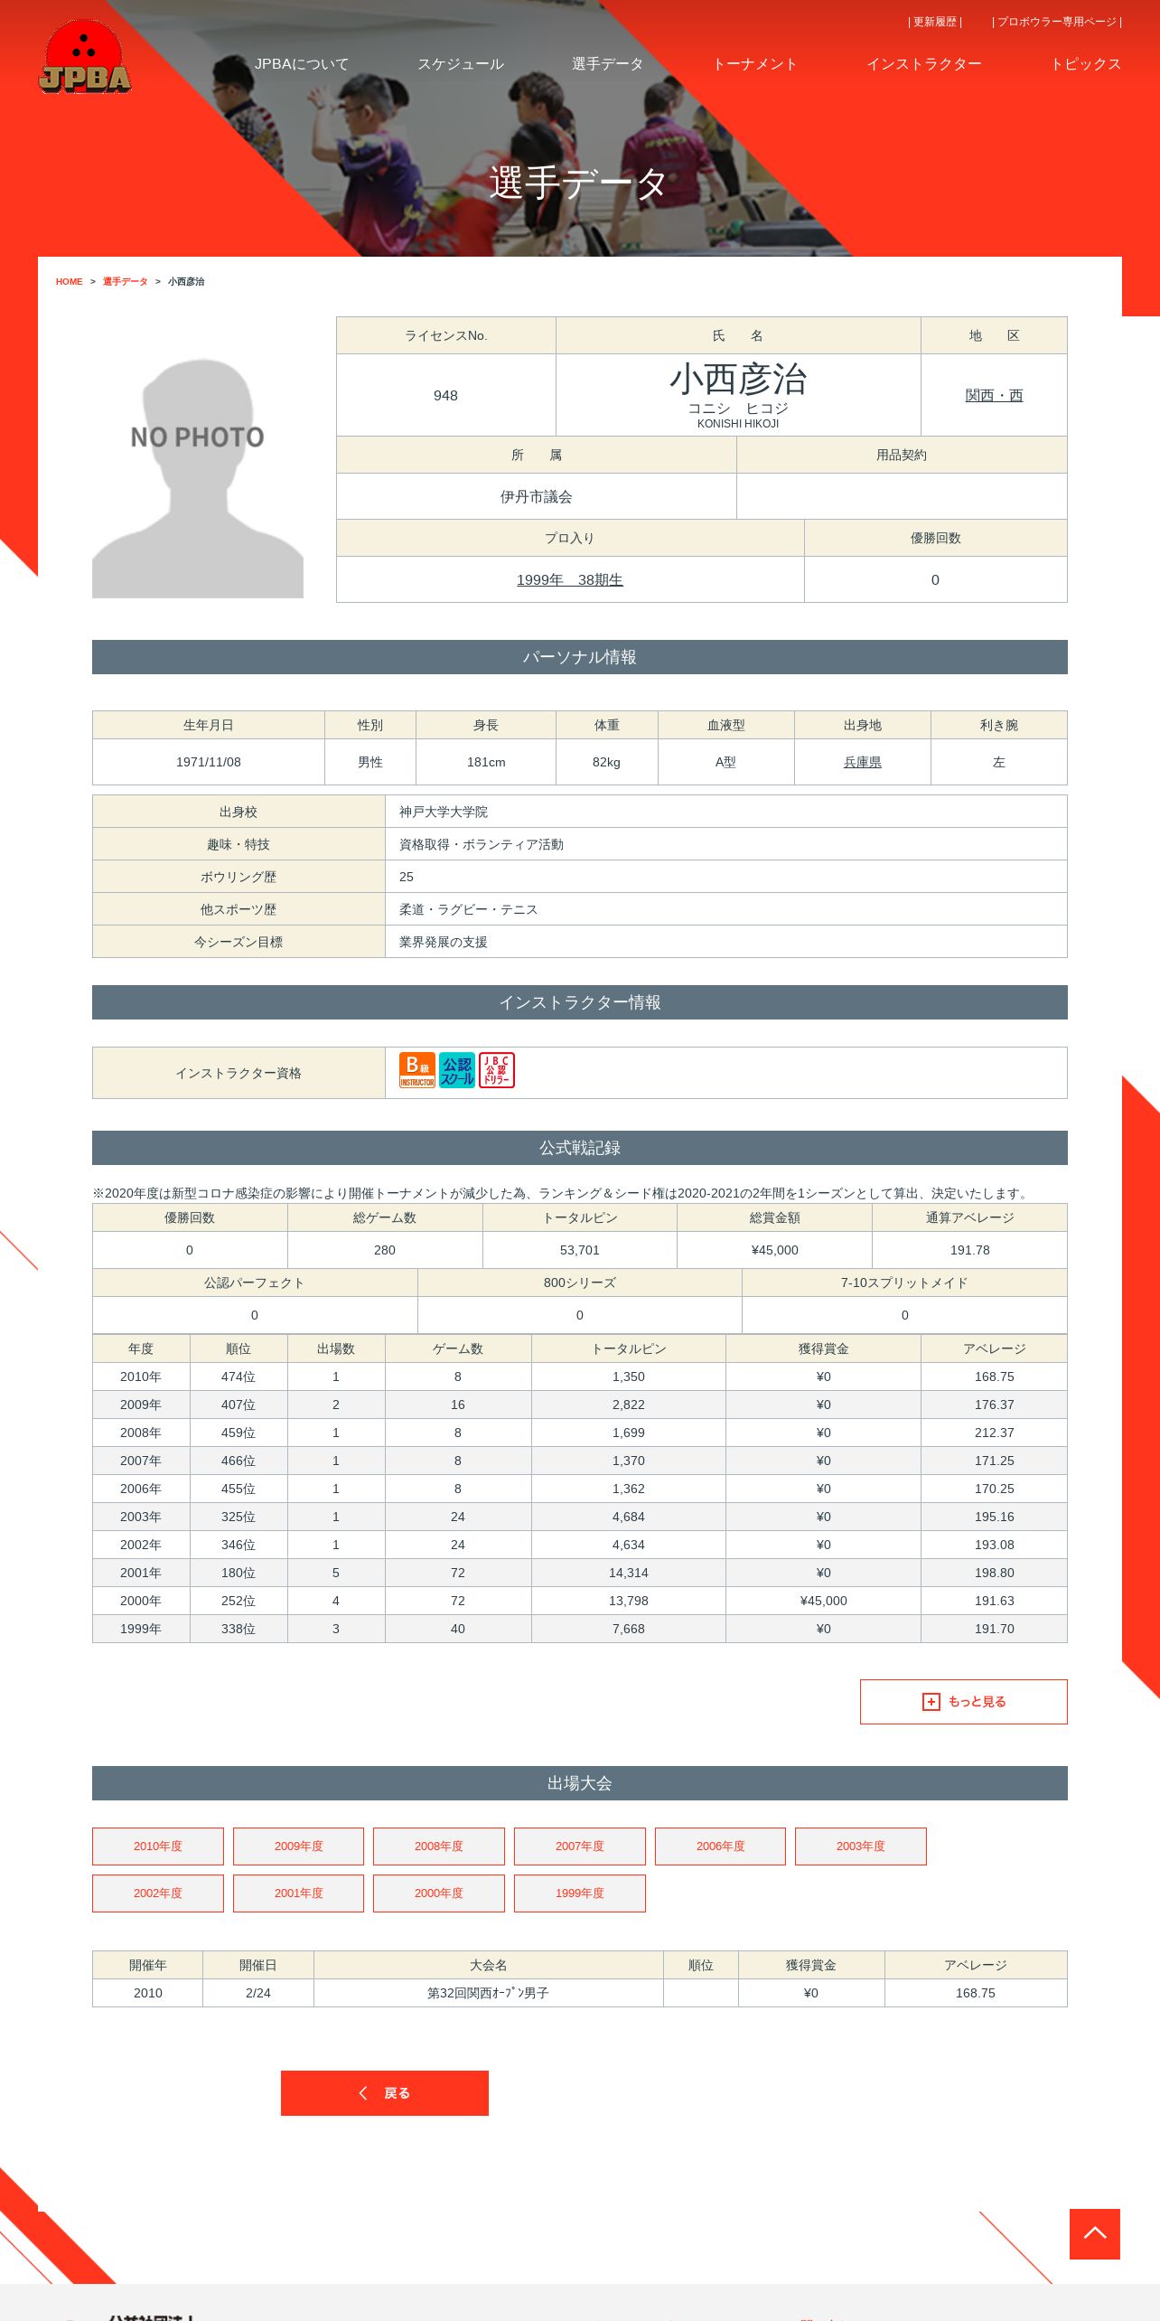Click the 1999年 row average 191.70
1160x2321 pixels.
995,1629
